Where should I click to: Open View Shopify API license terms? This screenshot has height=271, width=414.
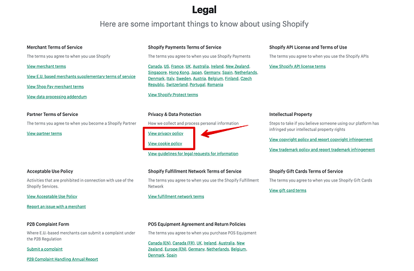[298, 66]
